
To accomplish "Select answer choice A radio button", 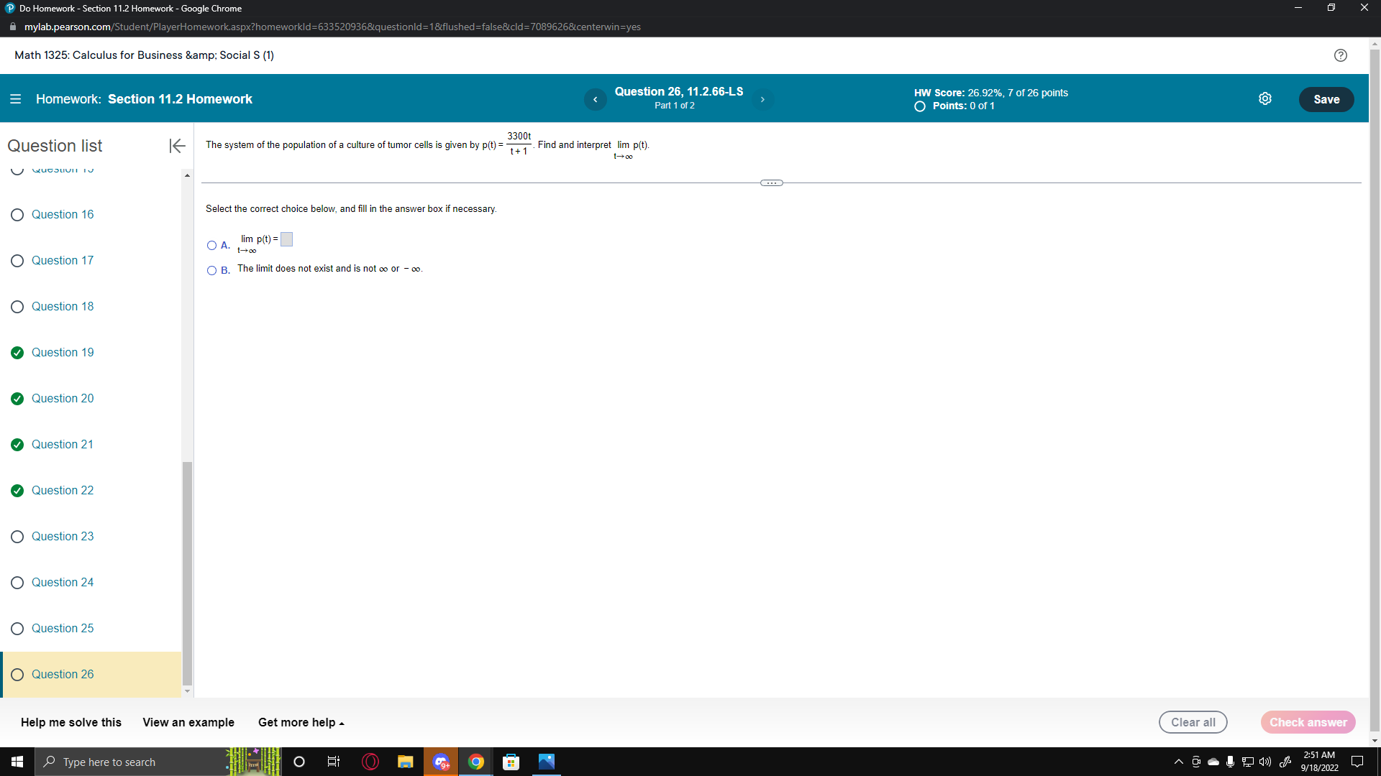I will pyautogui.click(x=211, y=245).
